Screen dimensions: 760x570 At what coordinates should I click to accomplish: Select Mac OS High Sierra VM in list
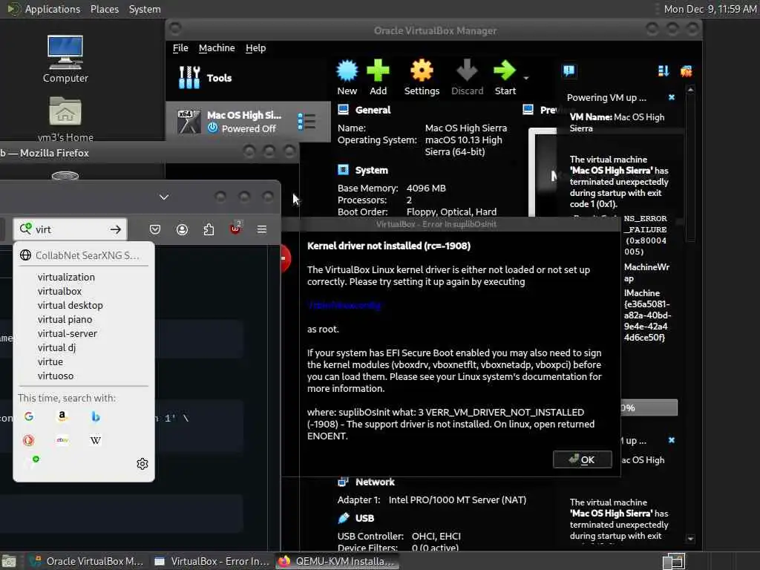[x=248, y=121]
